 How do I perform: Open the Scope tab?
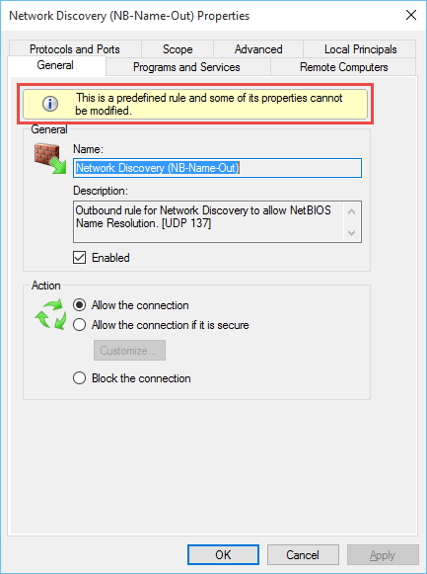coord(178,49)
